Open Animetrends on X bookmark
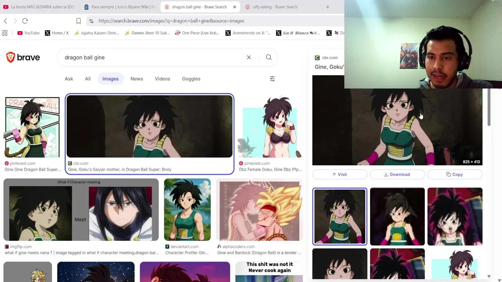This screenshot has width=502, height=282. [248, 33]
